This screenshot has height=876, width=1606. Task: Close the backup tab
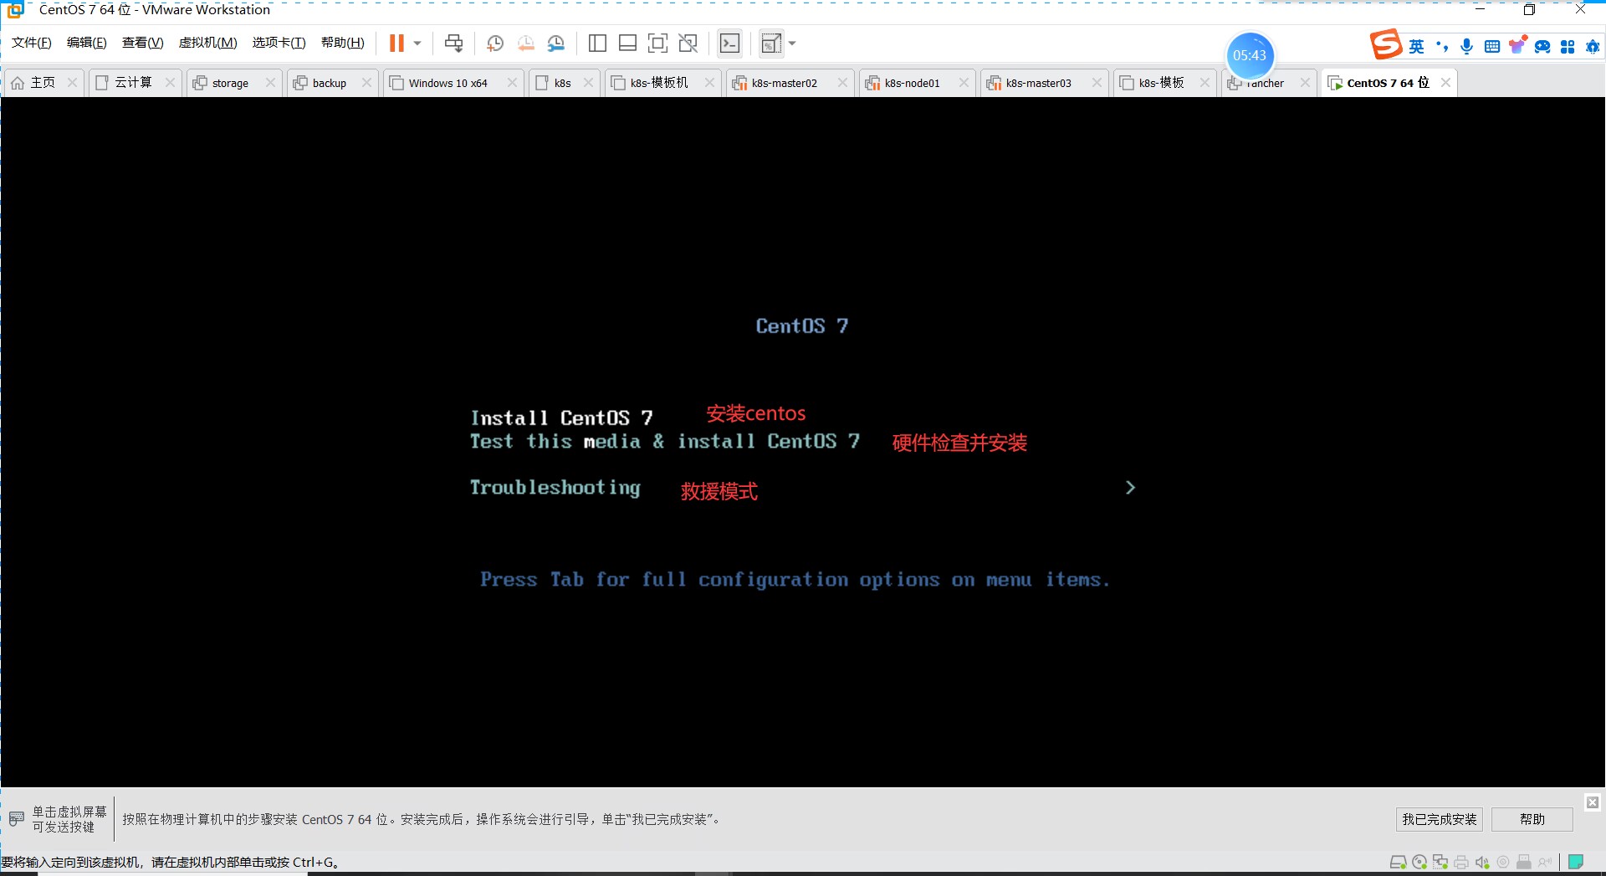366,82
